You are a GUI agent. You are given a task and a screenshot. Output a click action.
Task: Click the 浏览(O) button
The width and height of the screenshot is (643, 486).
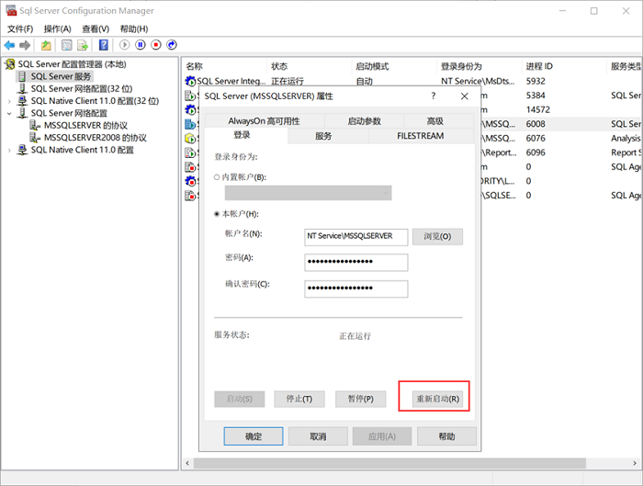[437, 237]
